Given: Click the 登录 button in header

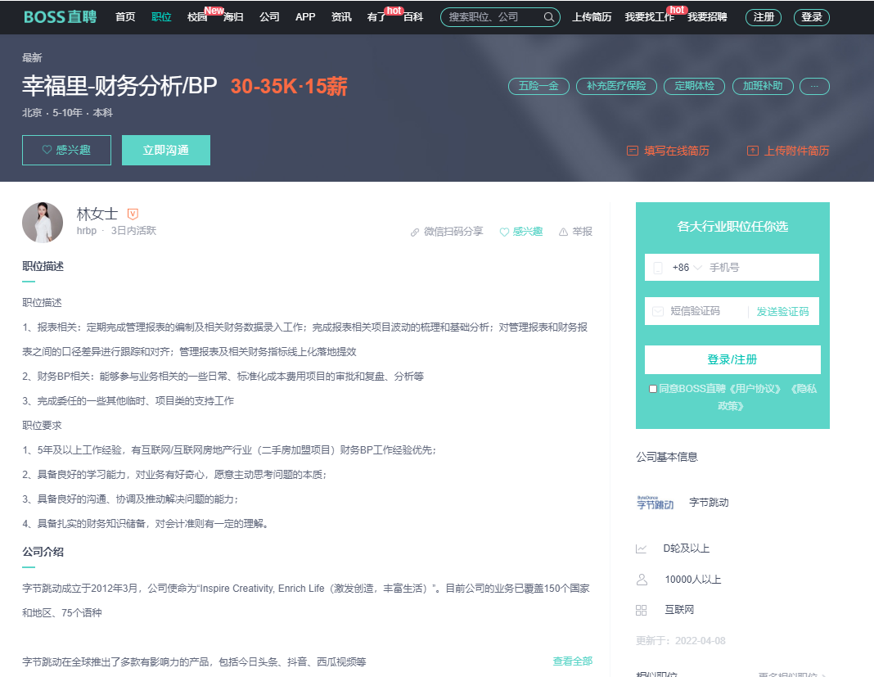Looking at the screenshot, I should coord(812,17).
